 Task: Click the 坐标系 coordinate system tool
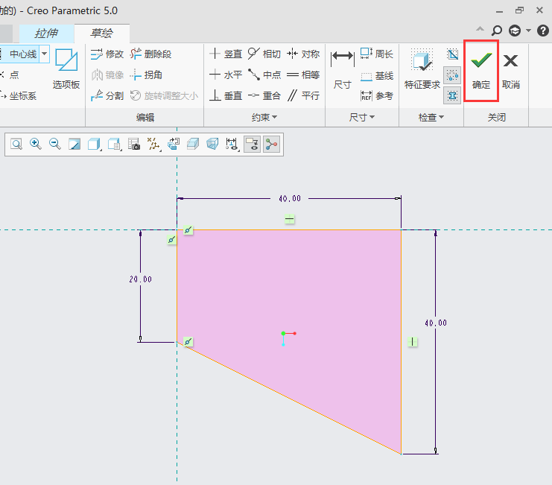[19, 95]
